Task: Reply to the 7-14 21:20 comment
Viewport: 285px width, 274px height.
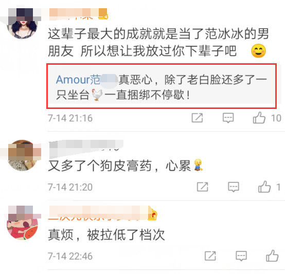Action: pyautogui.click(x=234, y=187)
